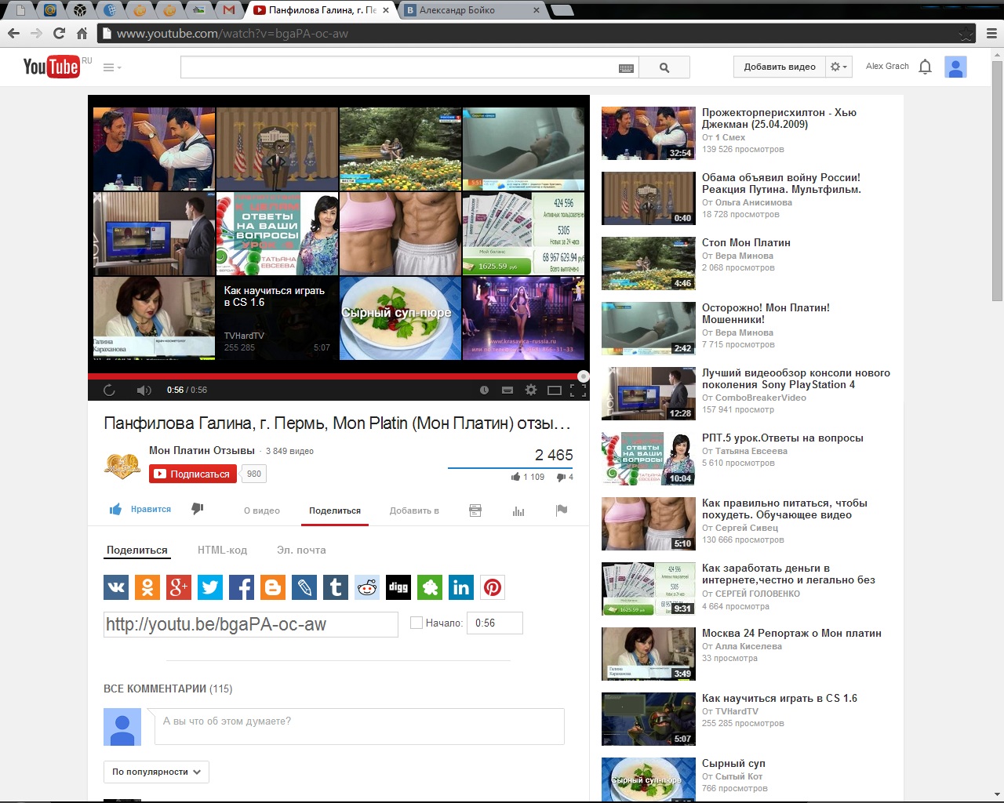Image resolution: width=1004 pixels, height=803 pixels.
Task: Open 'Стоп Мон Платин' suggested video
Action: (x=746, y=243)
